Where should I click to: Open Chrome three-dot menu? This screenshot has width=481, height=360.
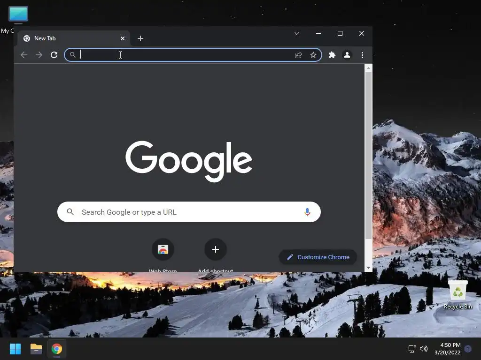click(362, 55)
